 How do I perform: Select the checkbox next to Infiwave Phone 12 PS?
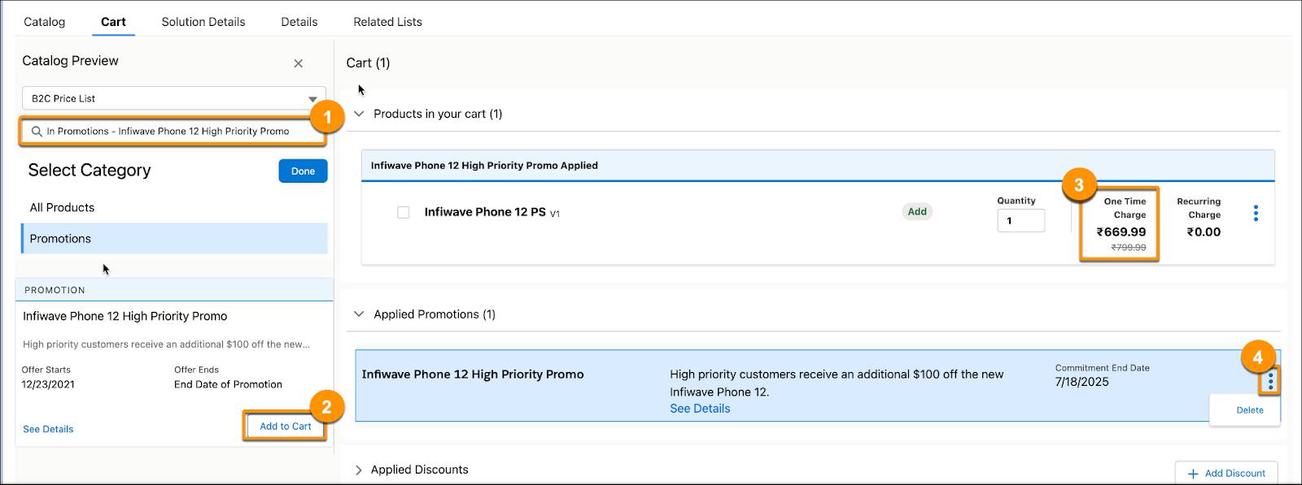pyautogui.click(x=403, y=211)
